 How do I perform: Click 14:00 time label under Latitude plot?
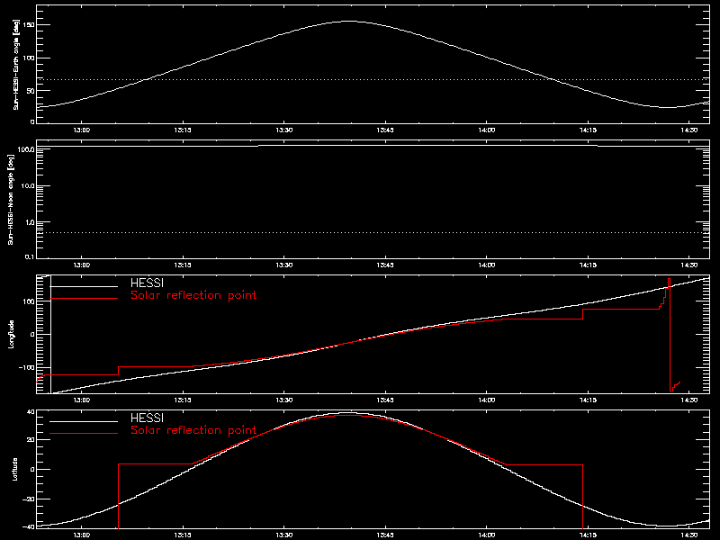[x=487, y=535]
